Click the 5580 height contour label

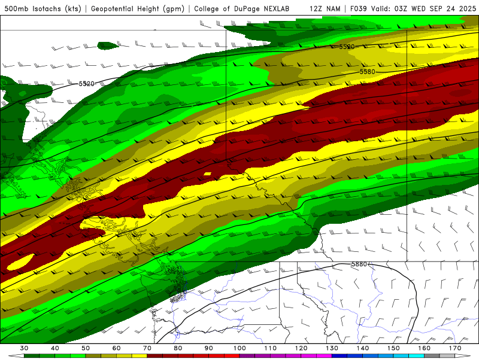point(367,72)
